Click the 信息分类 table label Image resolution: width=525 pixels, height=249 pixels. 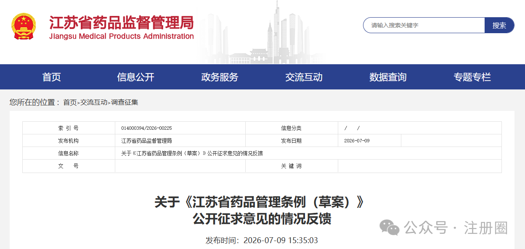click(292, 128)
